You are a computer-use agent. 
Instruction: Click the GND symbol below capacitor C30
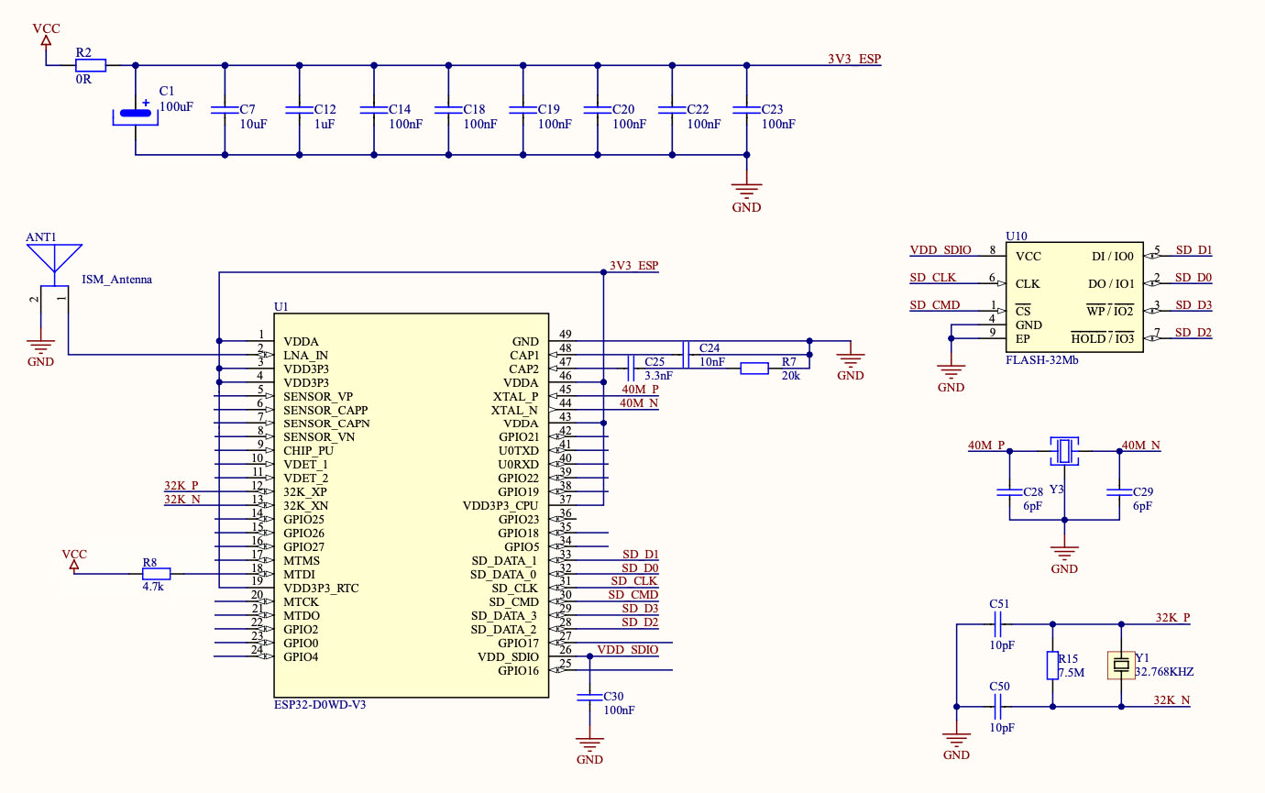coord(589,747)
